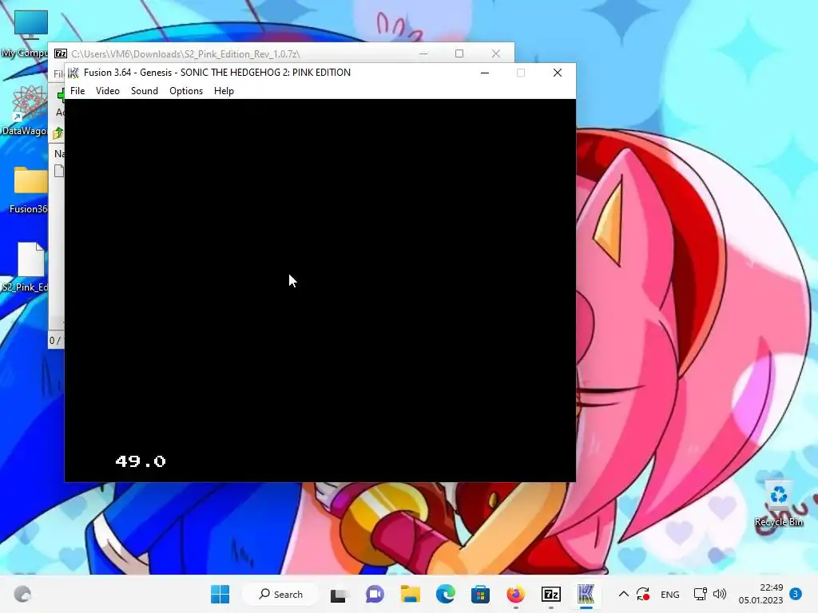Open notification center badge with 3
The width and height of the screenshot is (818, 613).
click(x=796, y=594)
